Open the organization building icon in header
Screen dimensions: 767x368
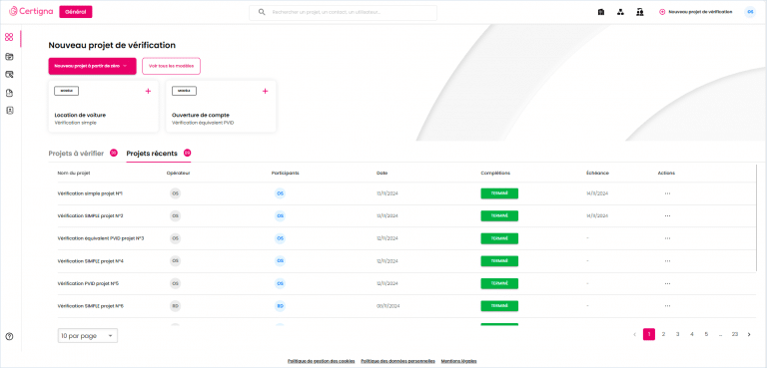point(601,12)
